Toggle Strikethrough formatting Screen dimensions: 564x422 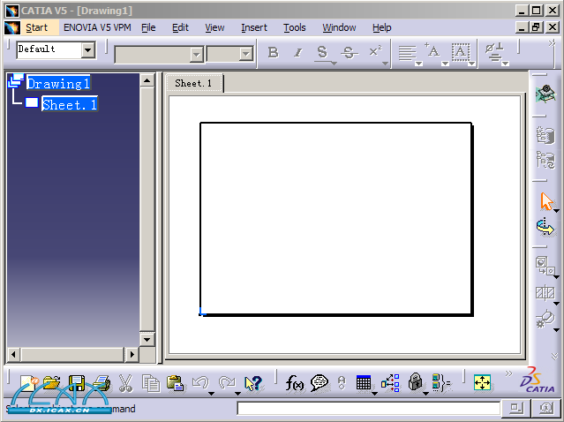pyautogui.click(x=349, y=53)
